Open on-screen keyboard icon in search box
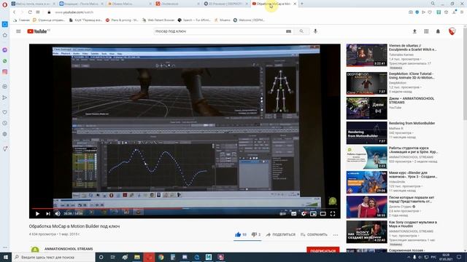The height and width of the screenshot is (262, 467). pos(288,31)
